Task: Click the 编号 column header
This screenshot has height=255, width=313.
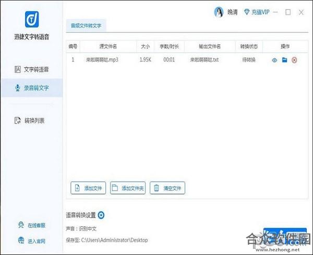Action: [73, 46]
